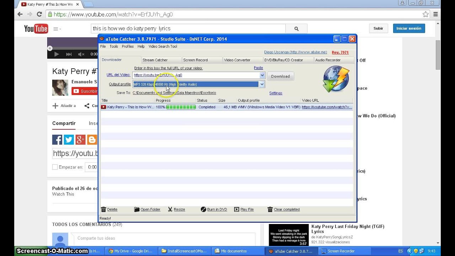Open the File menu in aTube Catcher
Viewport: 455px width, 256px height.
103,46
